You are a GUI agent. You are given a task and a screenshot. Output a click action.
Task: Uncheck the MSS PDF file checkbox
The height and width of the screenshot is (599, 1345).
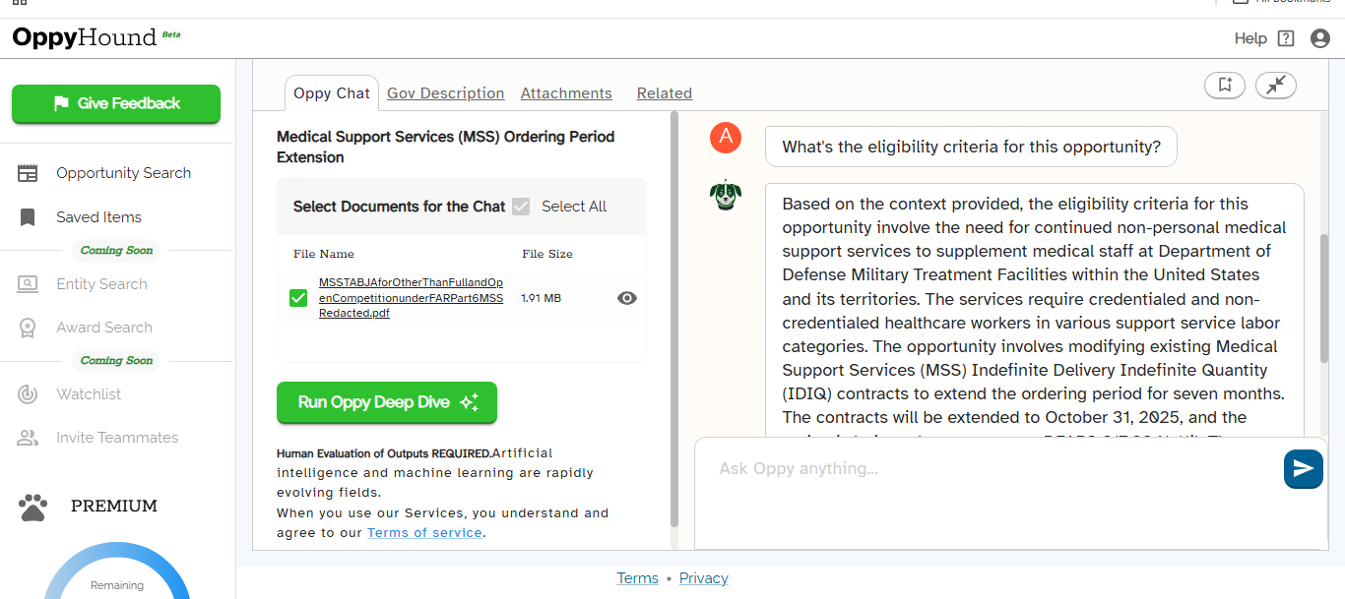point(298,298)
